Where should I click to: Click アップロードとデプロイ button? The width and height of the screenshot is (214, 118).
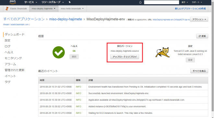click(125, 57)
